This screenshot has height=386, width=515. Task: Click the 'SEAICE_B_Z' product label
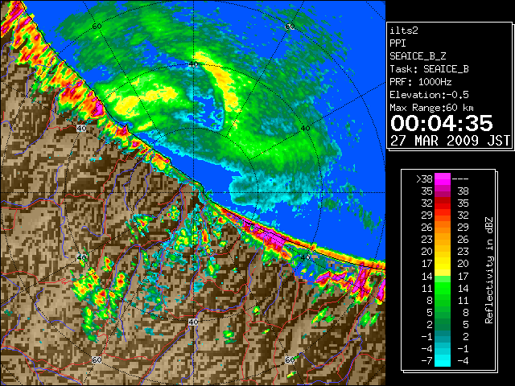click(x=418, y=56)
